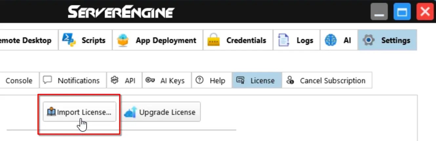
Task: Select the Settings gear icon tab
Action: tap(368, 40)
